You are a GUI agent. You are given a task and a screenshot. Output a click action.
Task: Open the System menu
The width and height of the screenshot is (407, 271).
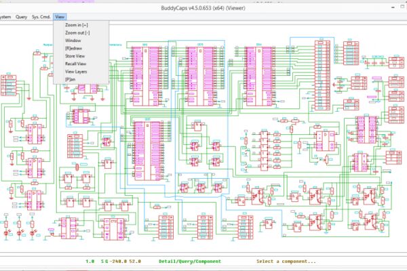coord(5,17)
